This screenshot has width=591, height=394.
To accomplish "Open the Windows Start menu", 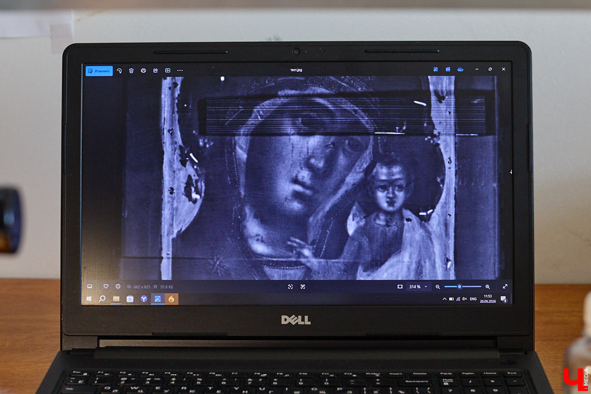I will 89,298.
